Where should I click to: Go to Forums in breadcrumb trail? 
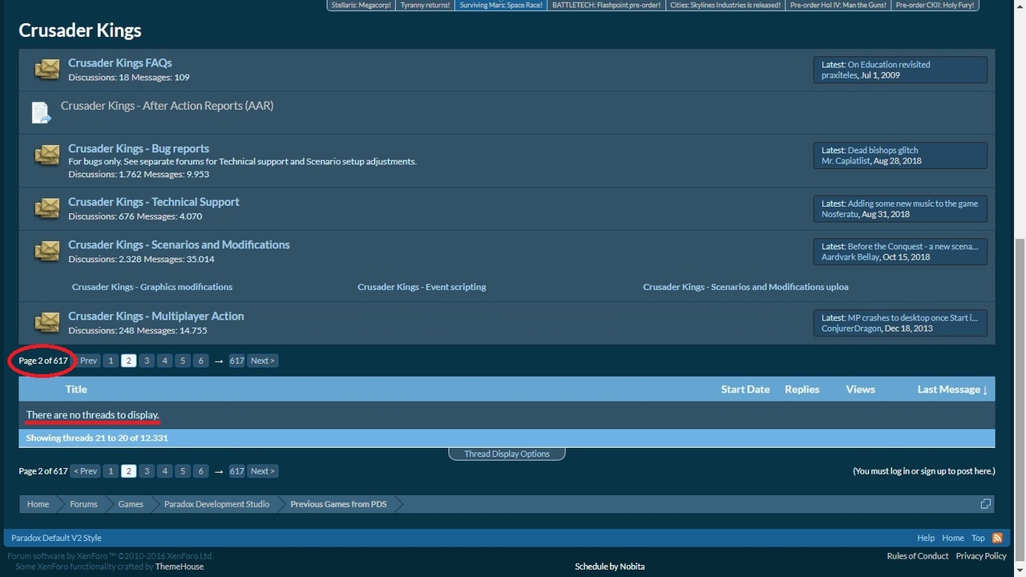(83, 504)
